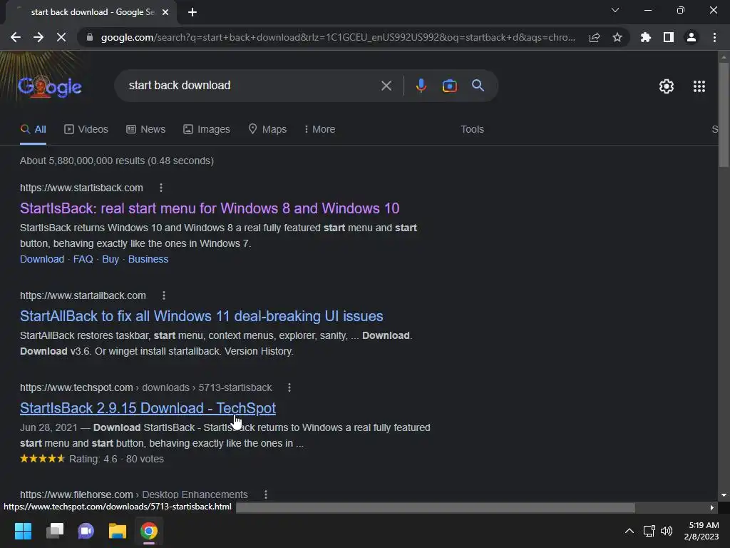The width and height of the screenshot is (730, 548).
Task: Search by voice microphone icon
Action: (421, 86)
